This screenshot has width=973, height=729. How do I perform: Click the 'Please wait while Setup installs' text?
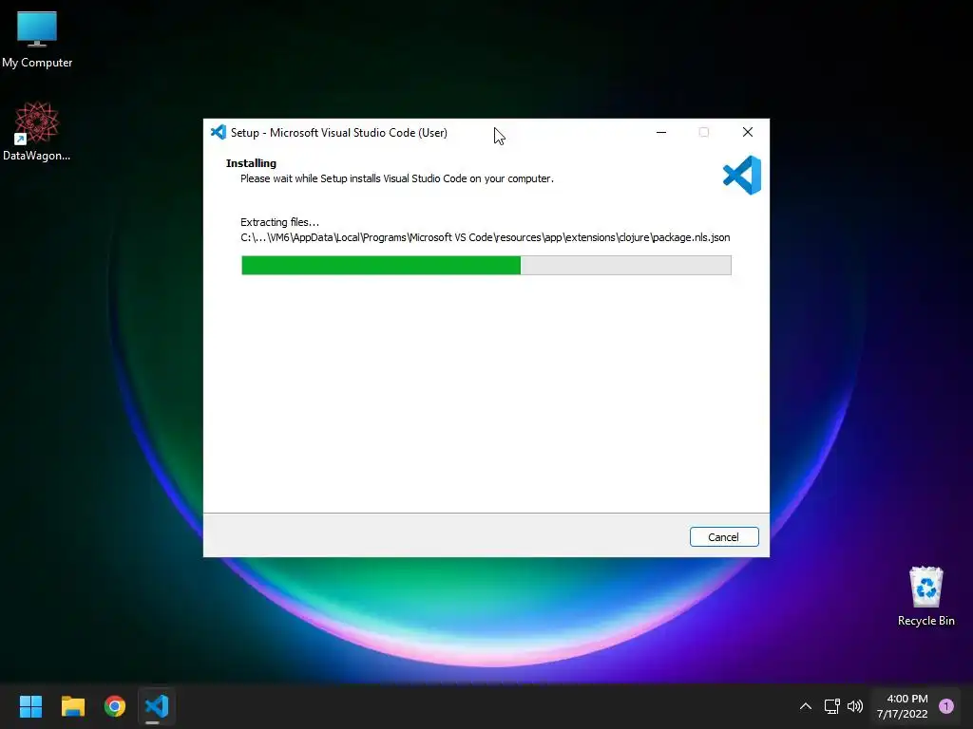tap(397, 178)
